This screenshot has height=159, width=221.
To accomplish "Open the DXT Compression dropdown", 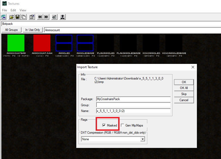I will pos(143,139).
